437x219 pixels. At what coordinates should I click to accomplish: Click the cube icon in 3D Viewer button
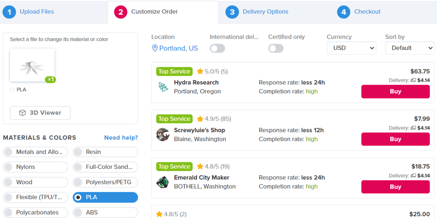click(23, 113)
